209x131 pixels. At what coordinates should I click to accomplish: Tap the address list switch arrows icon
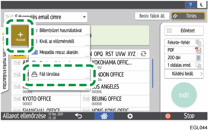tap(143, 54)
